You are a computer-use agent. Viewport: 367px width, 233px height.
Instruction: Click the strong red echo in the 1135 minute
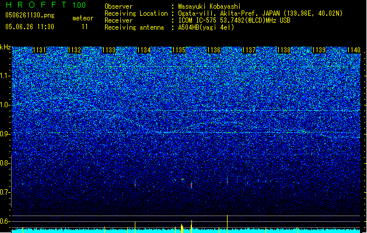coord(191,186)
